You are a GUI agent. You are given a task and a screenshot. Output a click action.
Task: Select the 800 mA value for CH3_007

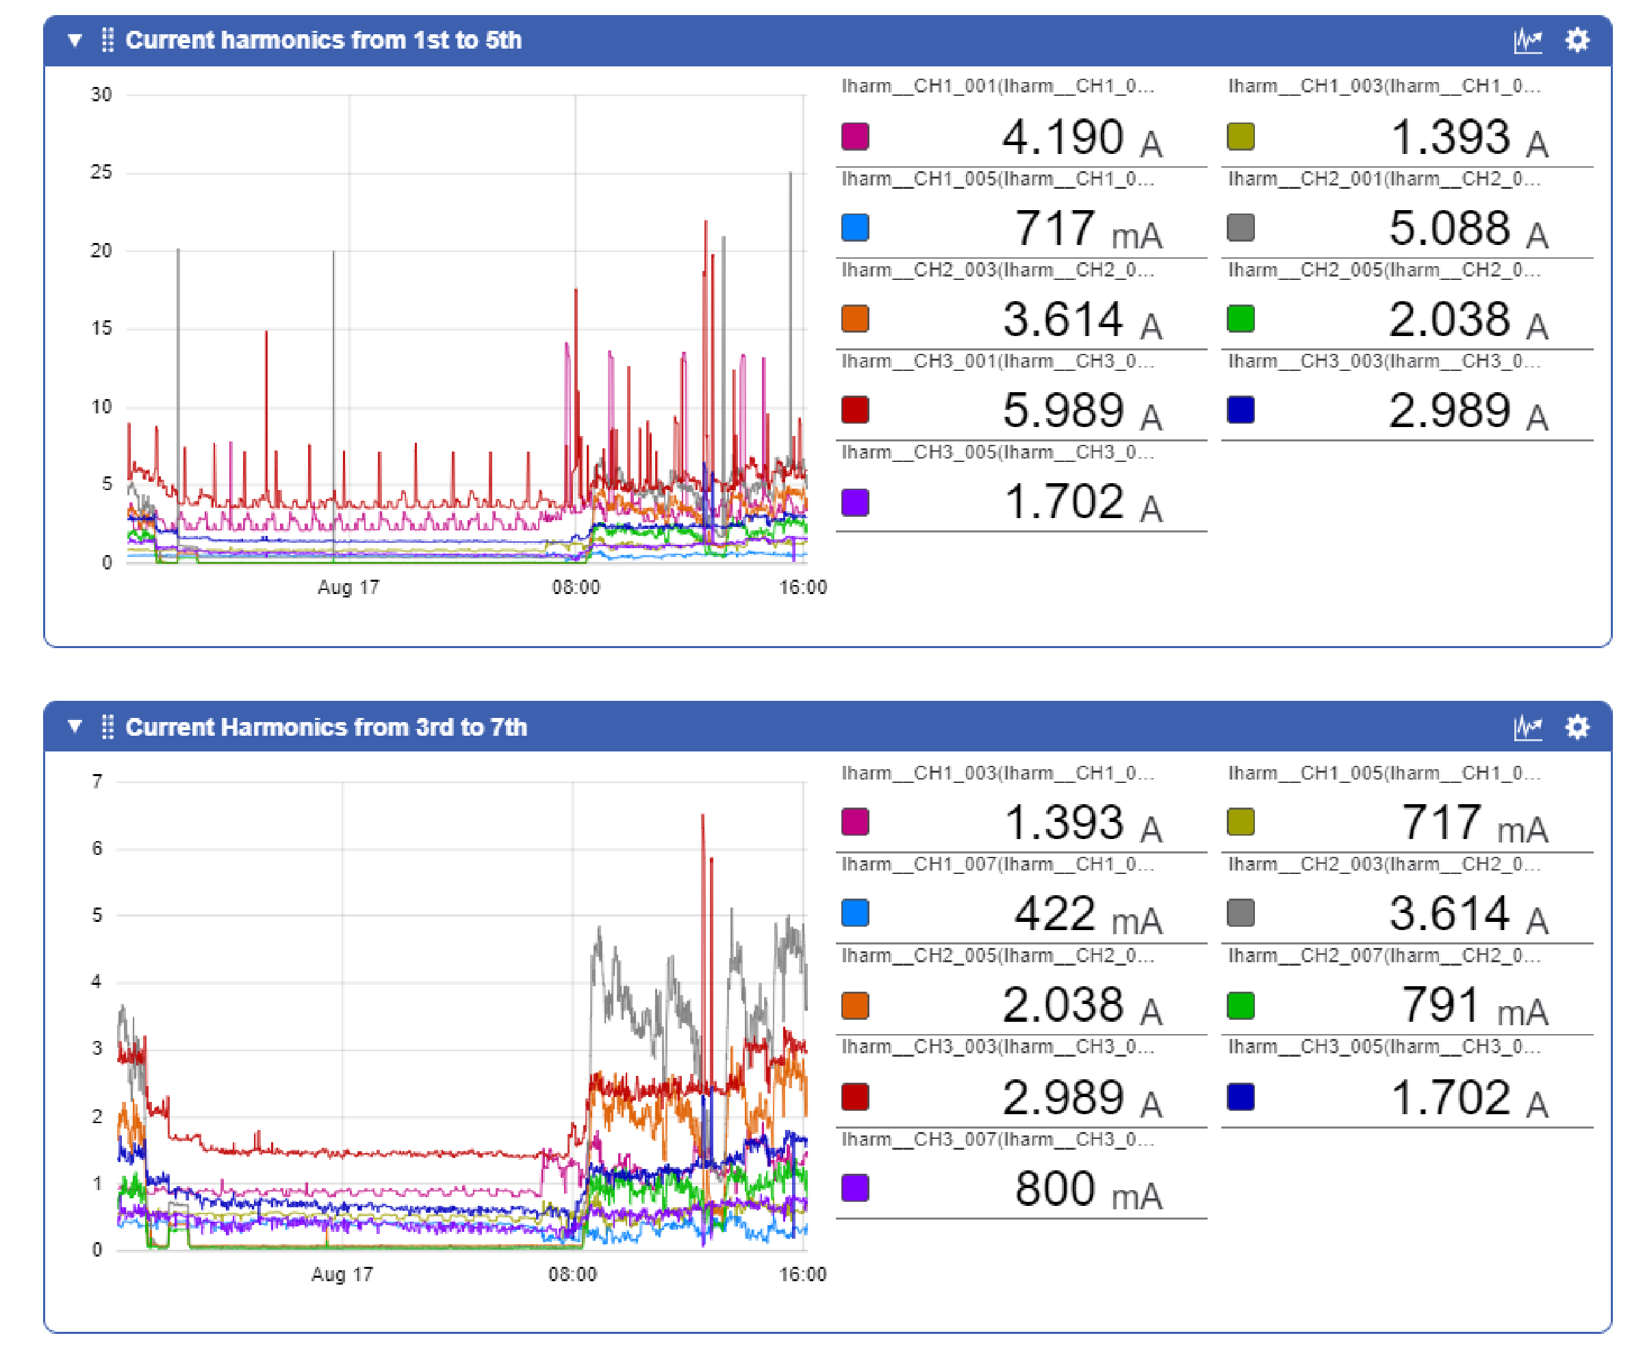pyautogui.click(x=1088, y=1189)
